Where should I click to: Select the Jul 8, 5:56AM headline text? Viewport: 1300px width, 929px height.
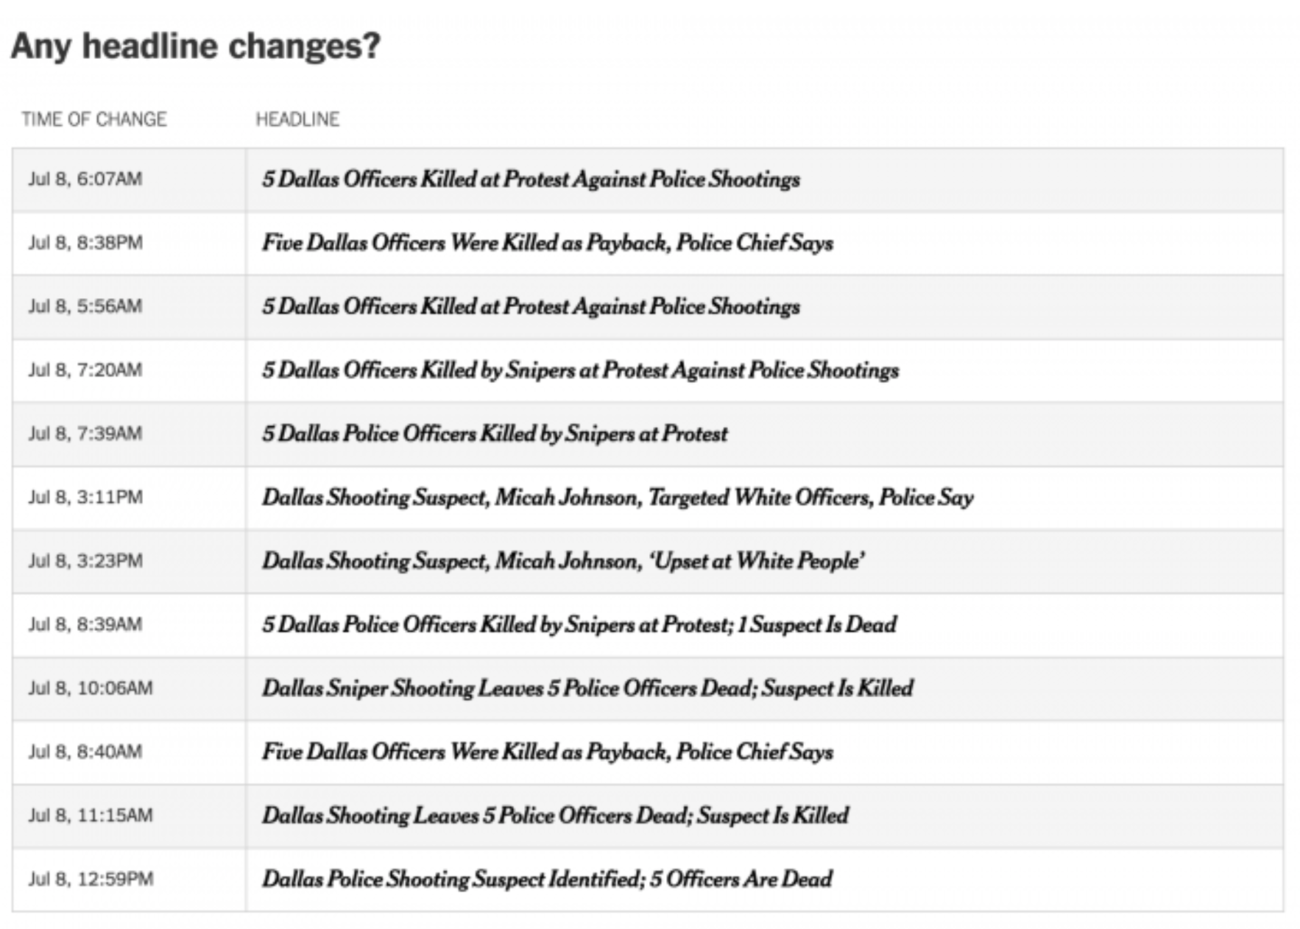531,306
